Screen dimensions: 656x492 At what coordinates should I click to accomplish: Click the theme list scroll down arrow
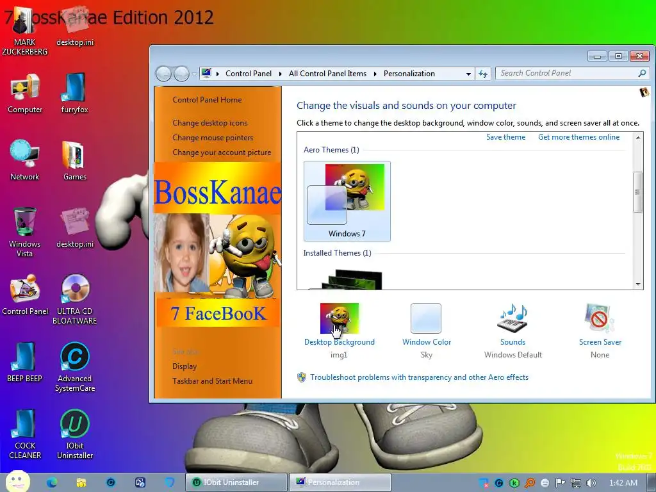[x=638, y=284]
